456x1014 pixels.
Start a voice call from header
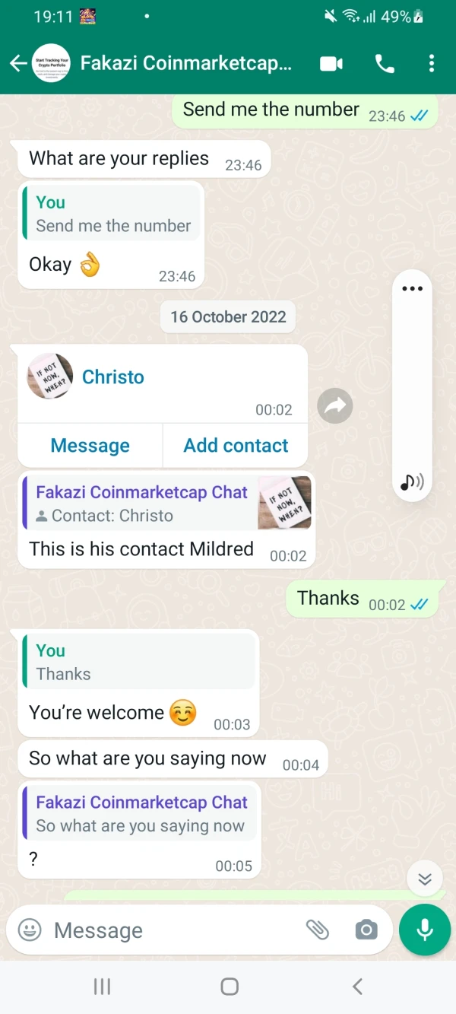coord(385,64)
